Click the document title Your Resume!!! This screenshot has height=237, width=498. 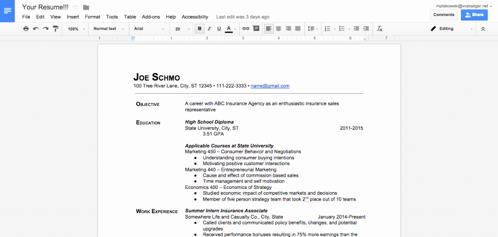tap(45, 7)
